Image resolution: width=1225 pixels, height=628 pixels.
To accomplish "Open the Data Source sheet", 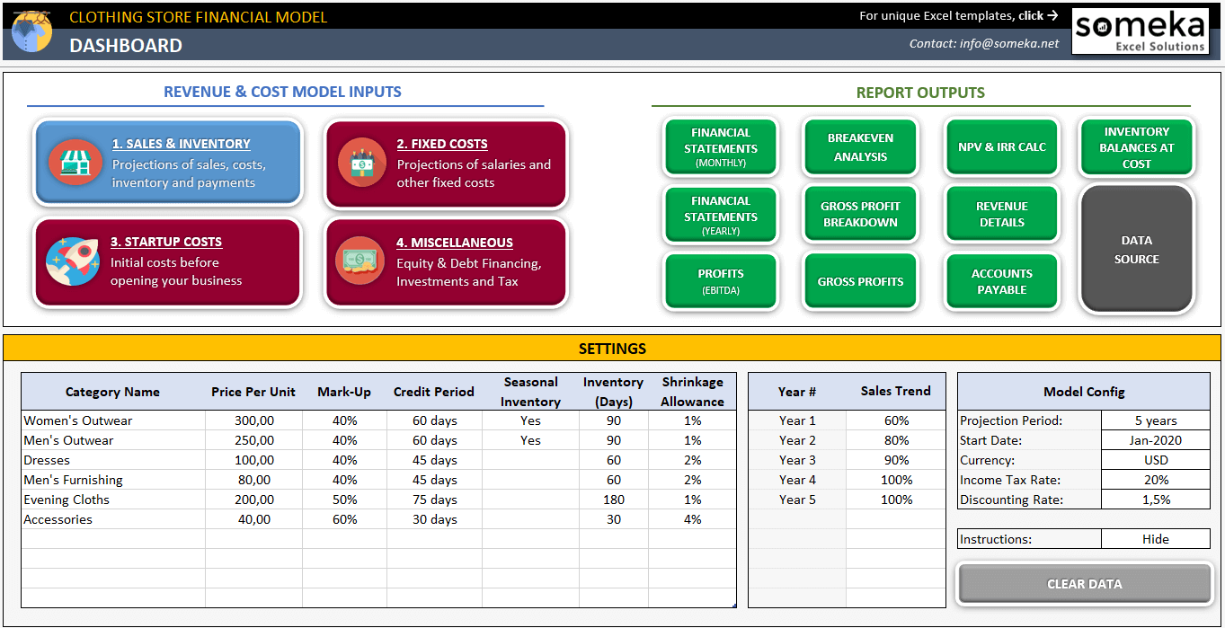I will click(x=1136, y=249).
